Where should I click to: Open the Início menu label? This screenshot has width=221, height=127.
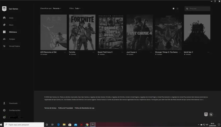pyautogui.click(x=11, y=18)
